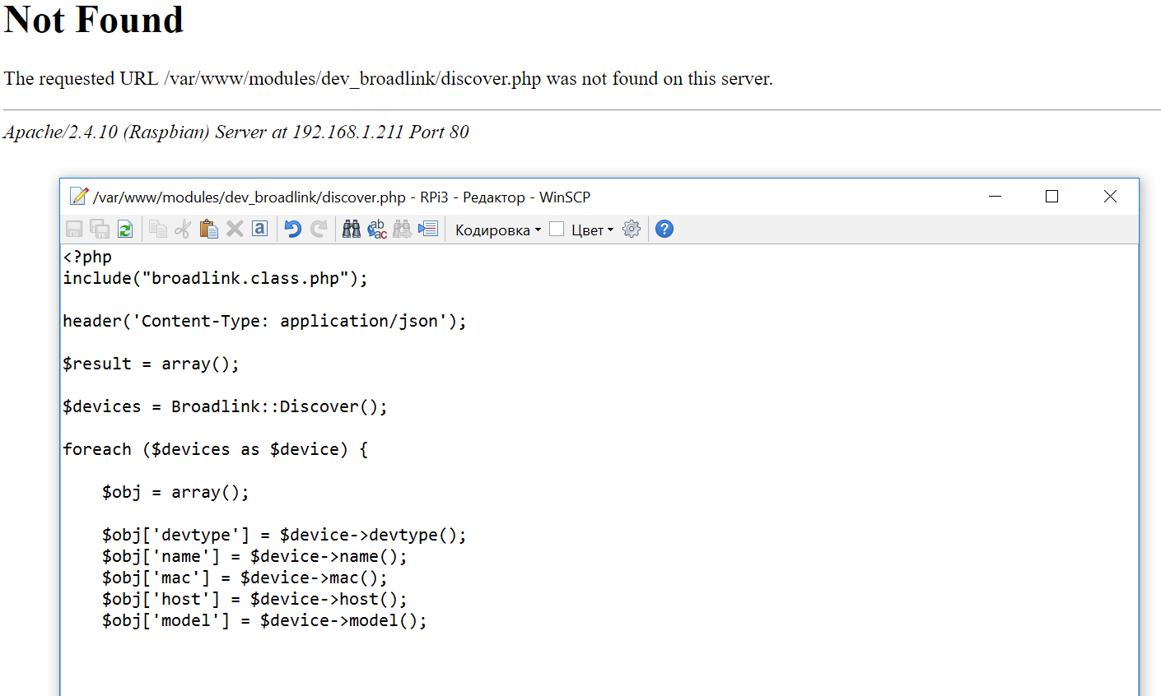
Task: Click the Select All icon
Action: coord(260,229)
